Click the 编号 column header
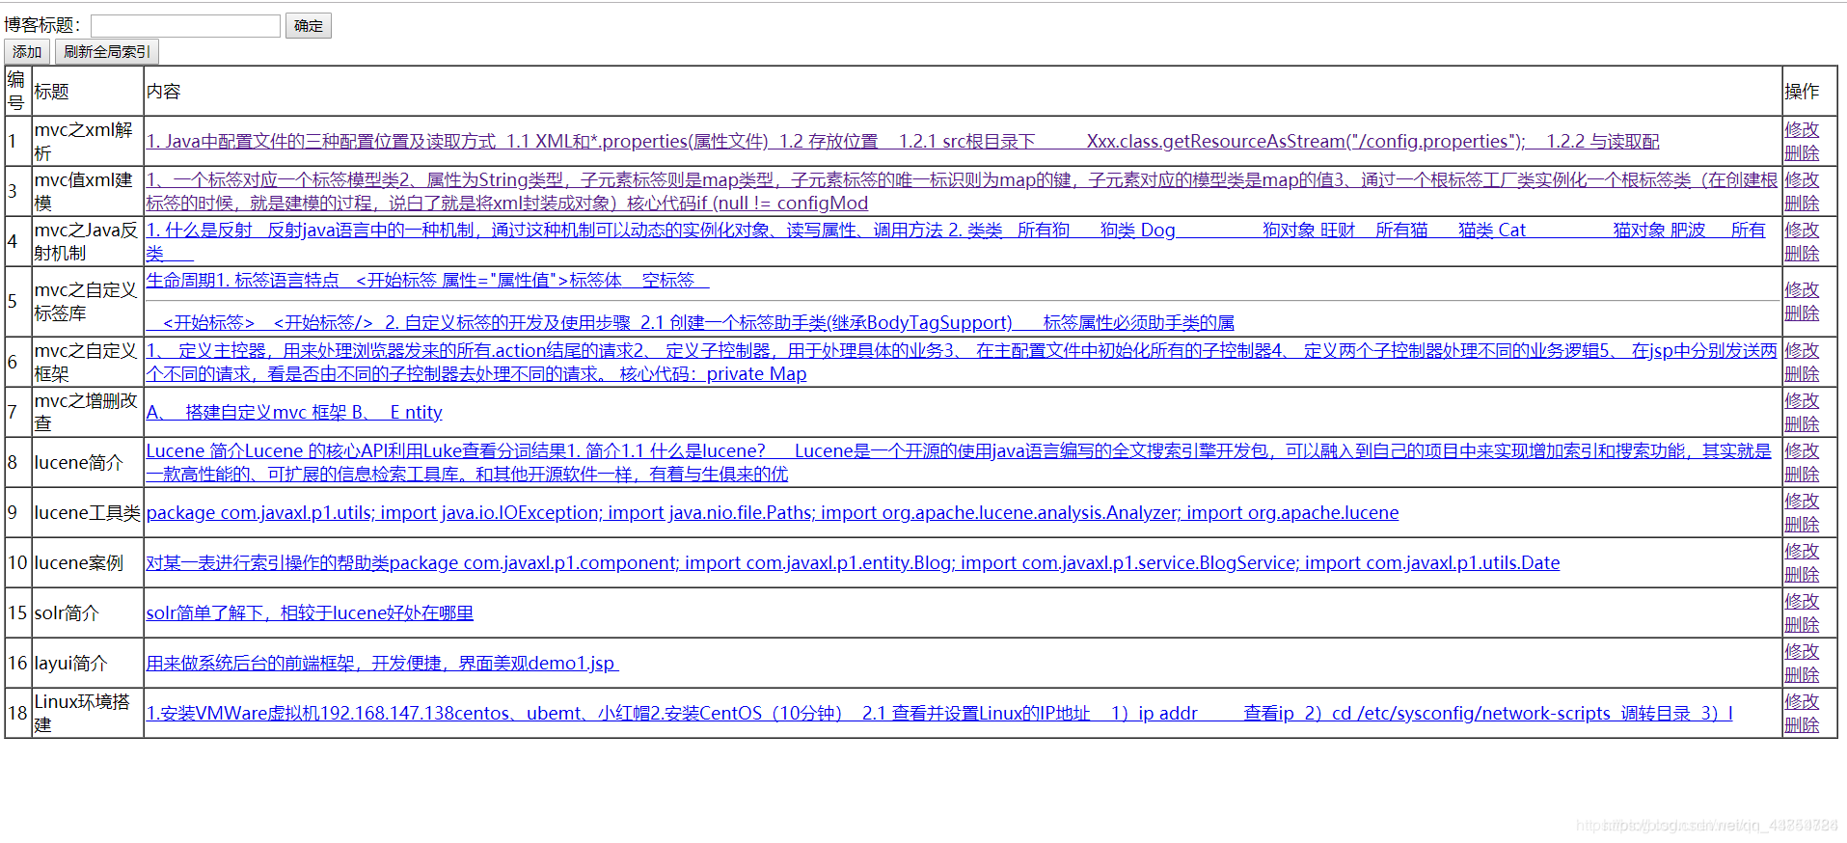 coord(18,91)
